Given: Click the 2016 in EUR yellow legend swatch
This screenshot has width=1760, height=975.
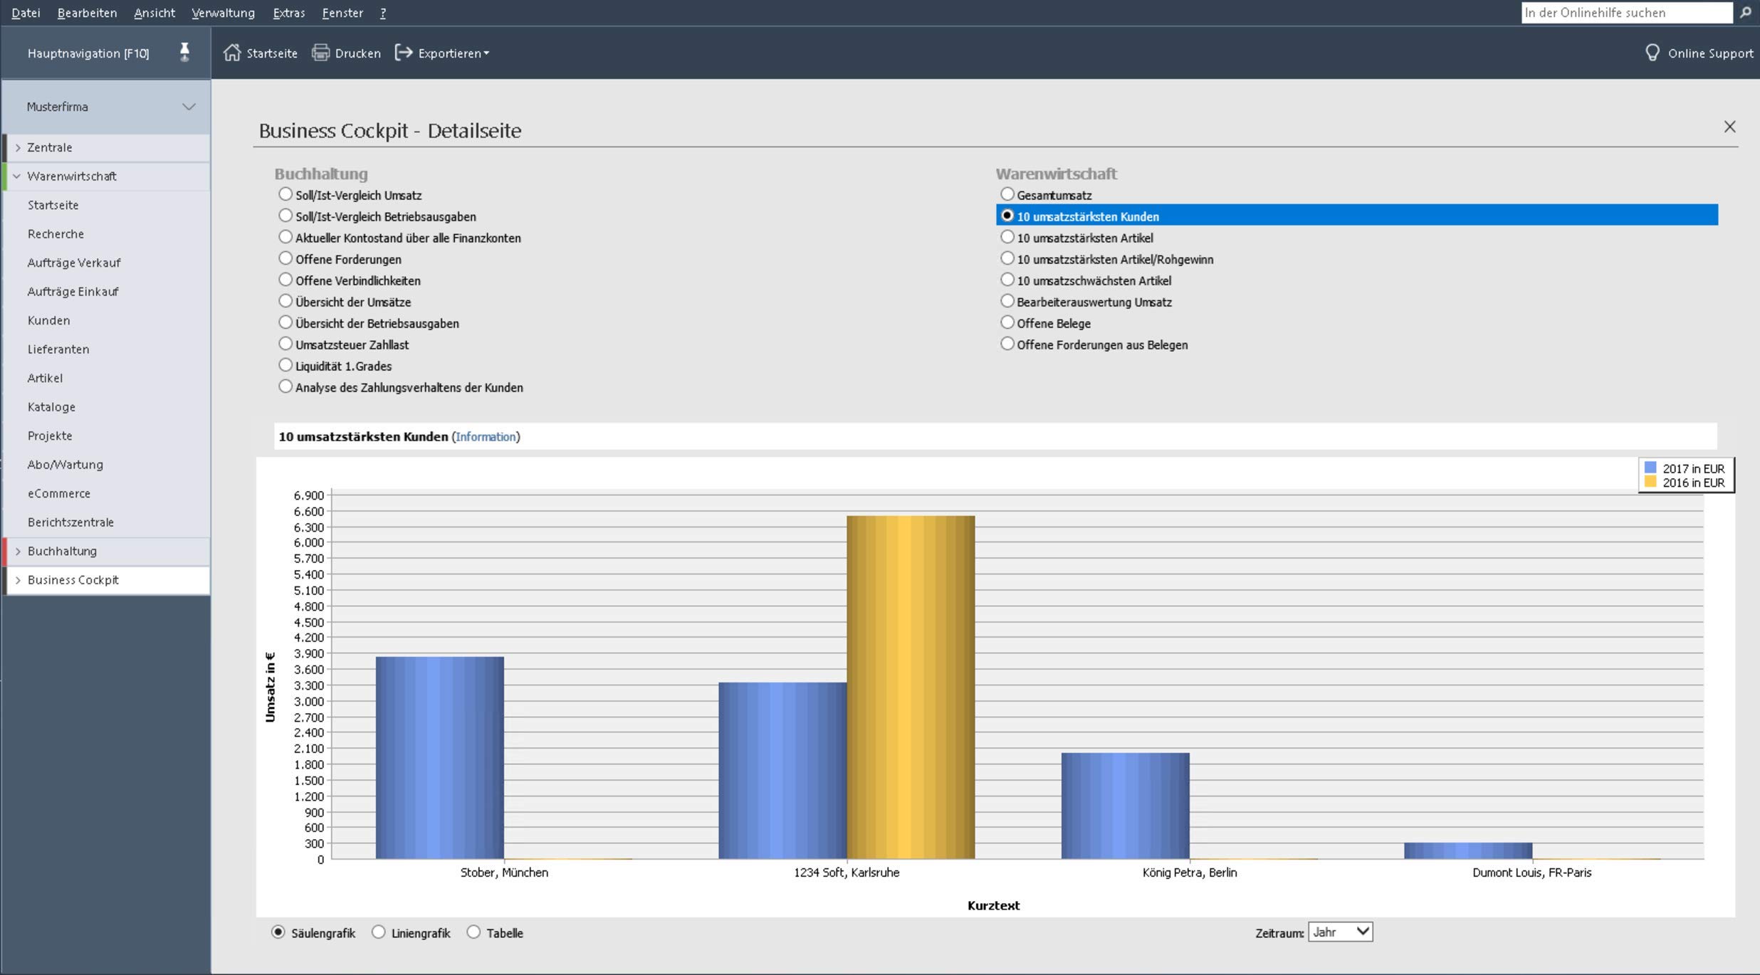Looking at the screenshot, I should [1650, 482].
